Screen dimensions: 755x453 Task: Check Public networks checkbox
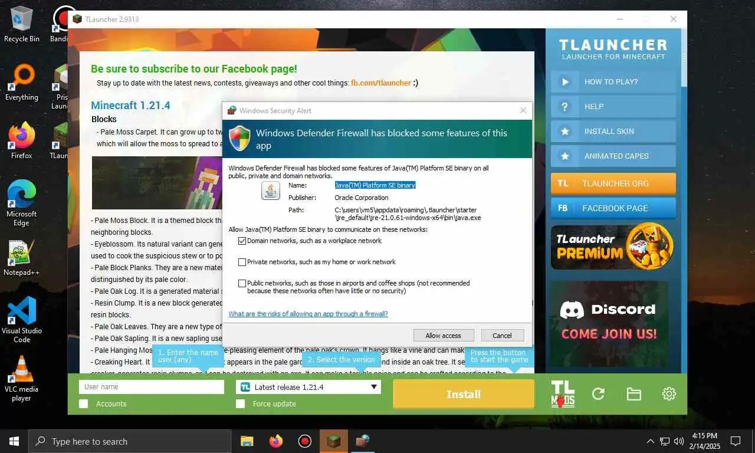[242, 283]
